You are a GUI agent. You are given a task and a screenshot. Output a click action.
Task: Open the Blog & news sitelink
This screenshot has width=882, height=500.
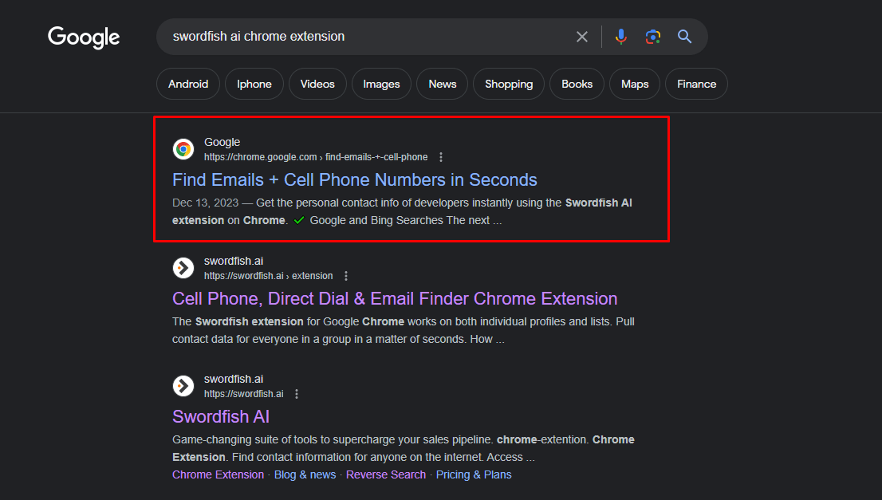coord(305,474)
